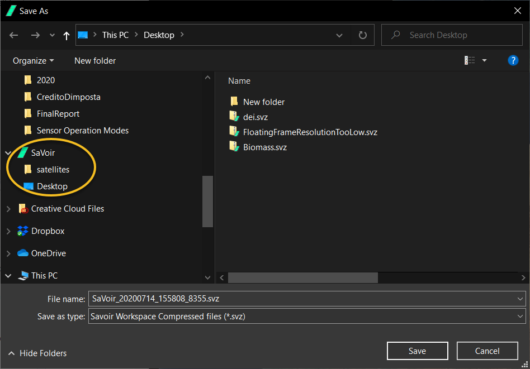The height and width of the screenshot is (369, 530).
Task: Open Creative Cloud Files in sidebar
Action: tap(67, 209)
